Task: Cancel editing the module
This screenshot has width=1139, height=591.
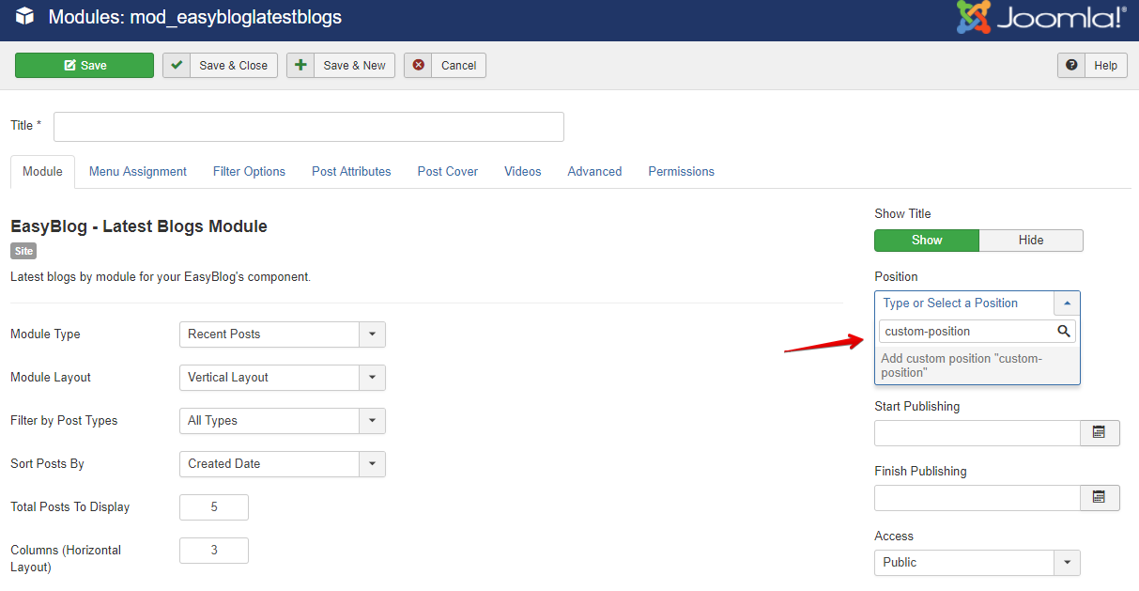Action: point(445,66)
